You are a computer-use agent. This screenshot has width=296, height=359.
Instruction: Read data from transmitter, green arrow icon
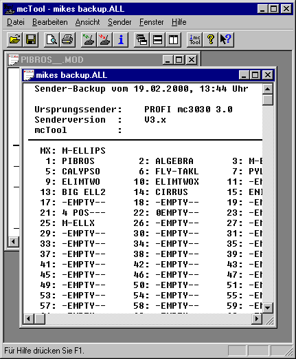(89, 39)
